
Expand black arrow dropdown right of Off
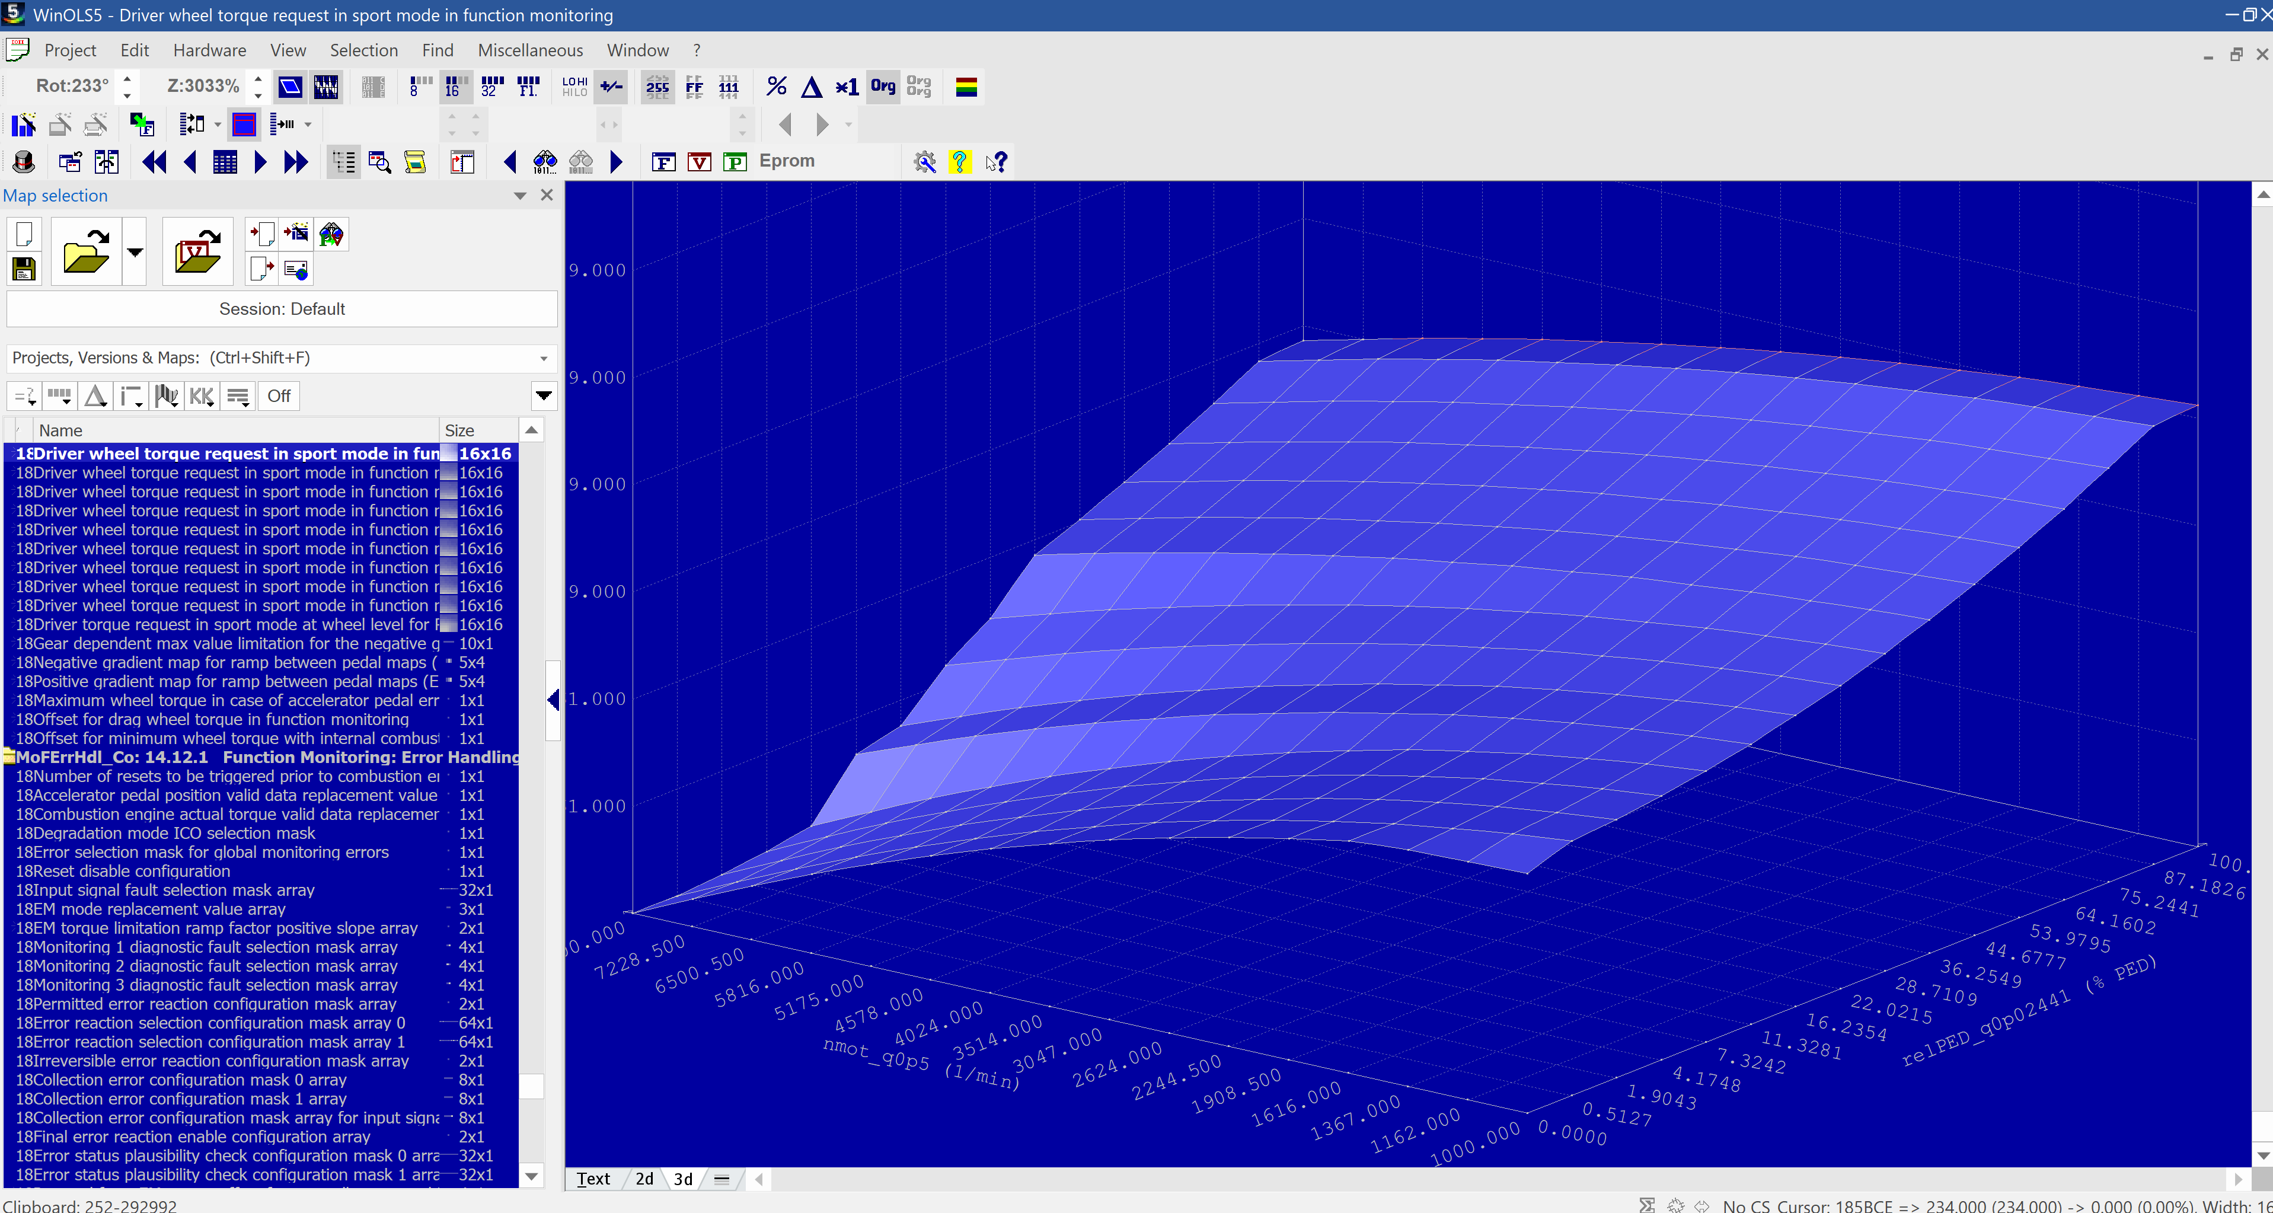[x=544, y=396]
